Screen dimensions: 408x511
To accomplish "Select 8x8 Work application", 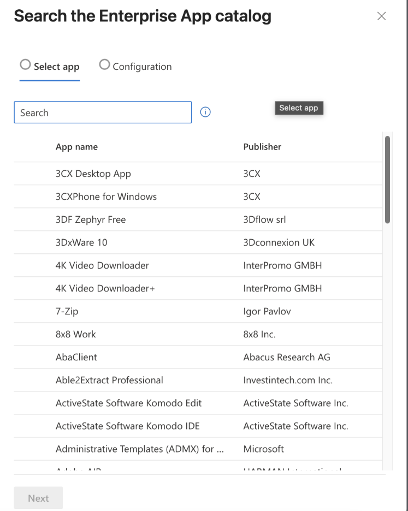I will tap(76, 334).
